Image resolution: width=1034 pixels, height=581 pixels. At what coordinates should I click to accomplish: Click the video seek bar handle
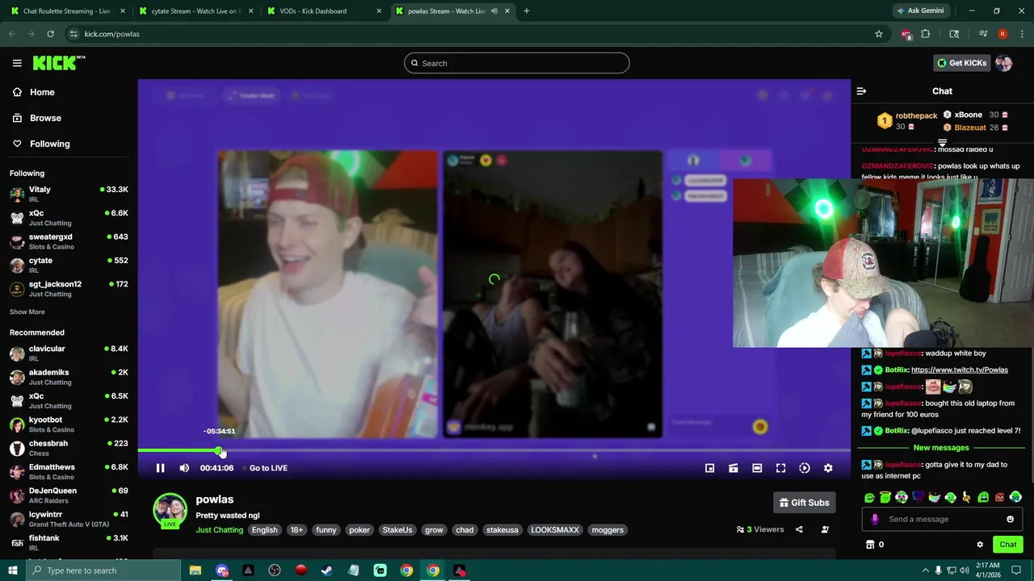click(221, 451)
